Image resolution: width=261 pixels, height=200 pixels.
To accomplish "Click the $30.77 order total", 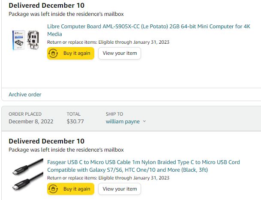I will (x=75, y=122).
